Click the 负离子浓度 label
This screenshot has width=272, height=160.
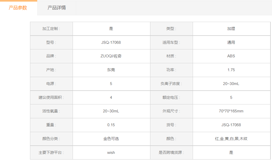tap(171, 84)
